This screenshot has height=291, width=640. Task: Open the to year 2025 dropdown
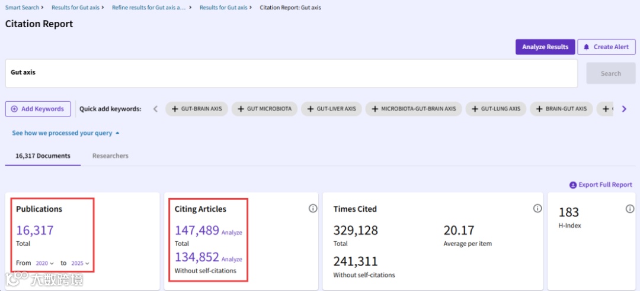(x=80, y=263)
